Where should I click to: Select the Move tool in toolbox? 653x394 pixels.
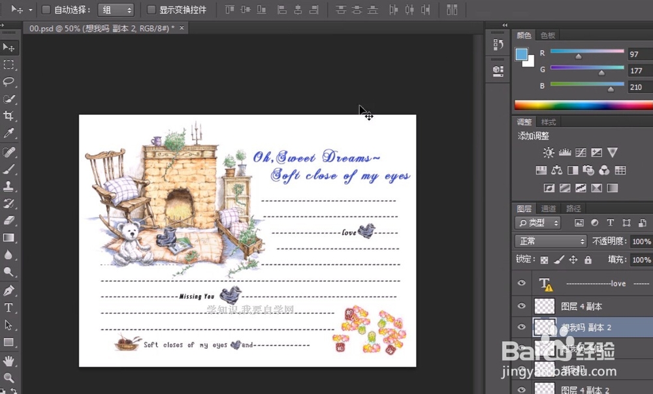(8, 48)
